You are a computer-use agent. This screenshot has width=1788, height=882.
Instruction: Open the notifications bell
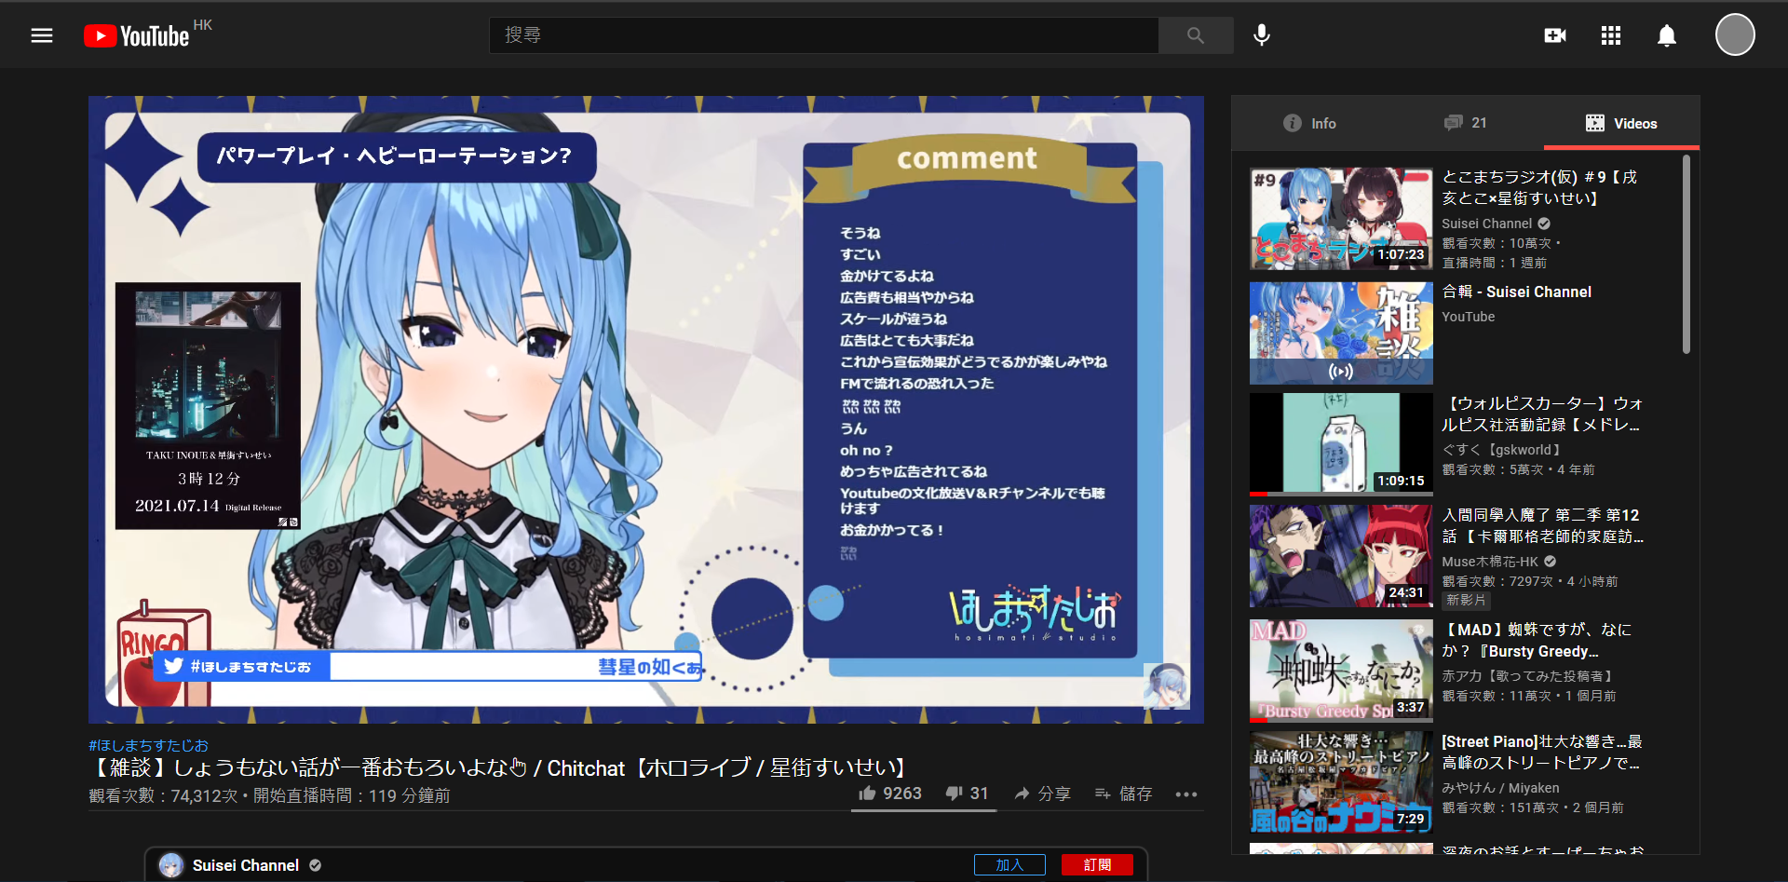click(1666, 35)
